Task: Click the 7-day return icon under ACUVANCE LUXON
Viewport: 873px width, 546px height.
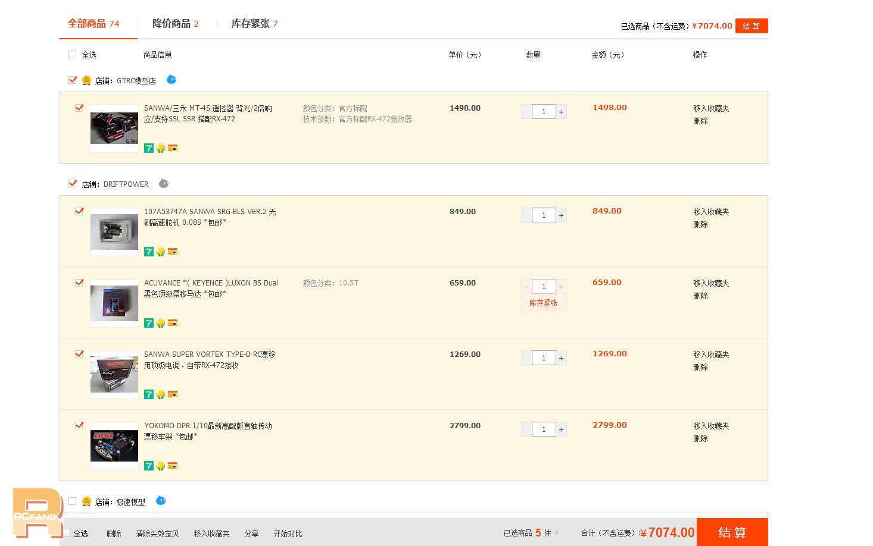Action: click(x=149, y=323)
